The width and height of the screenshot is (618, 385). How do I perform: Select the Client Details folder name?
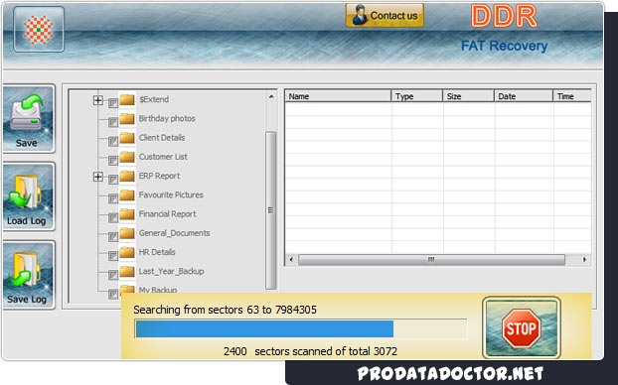point(162,138)
